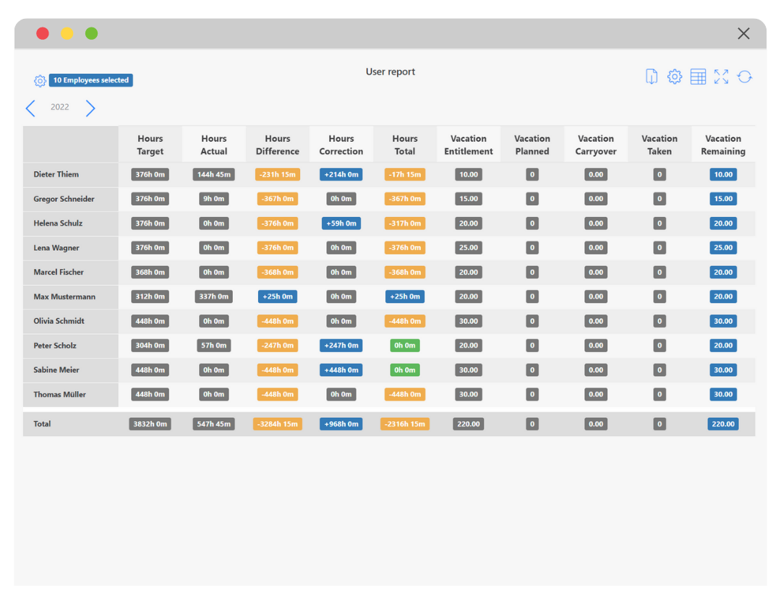Click Peter Scholz's +247h 0m correction badge
Viewport: 781px width, 603px height.
pos(341,346)
